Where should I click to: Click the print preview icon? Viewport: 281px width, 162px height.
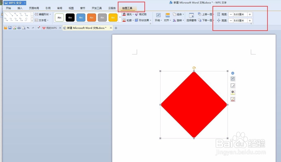(24, 28)
